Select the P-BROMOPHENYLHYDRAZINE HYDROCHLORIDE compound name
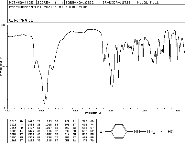Viewport: 185px width, 143px height. point(48,7)
